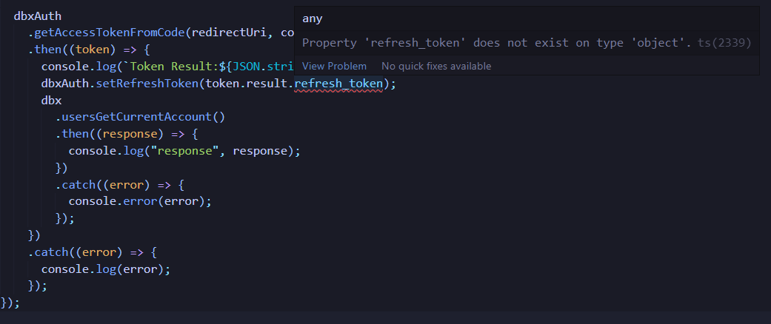The height and width of the screenshot is (324, 771).
Task: Click the underlined refresh_token property
Action: click(338, 84)
